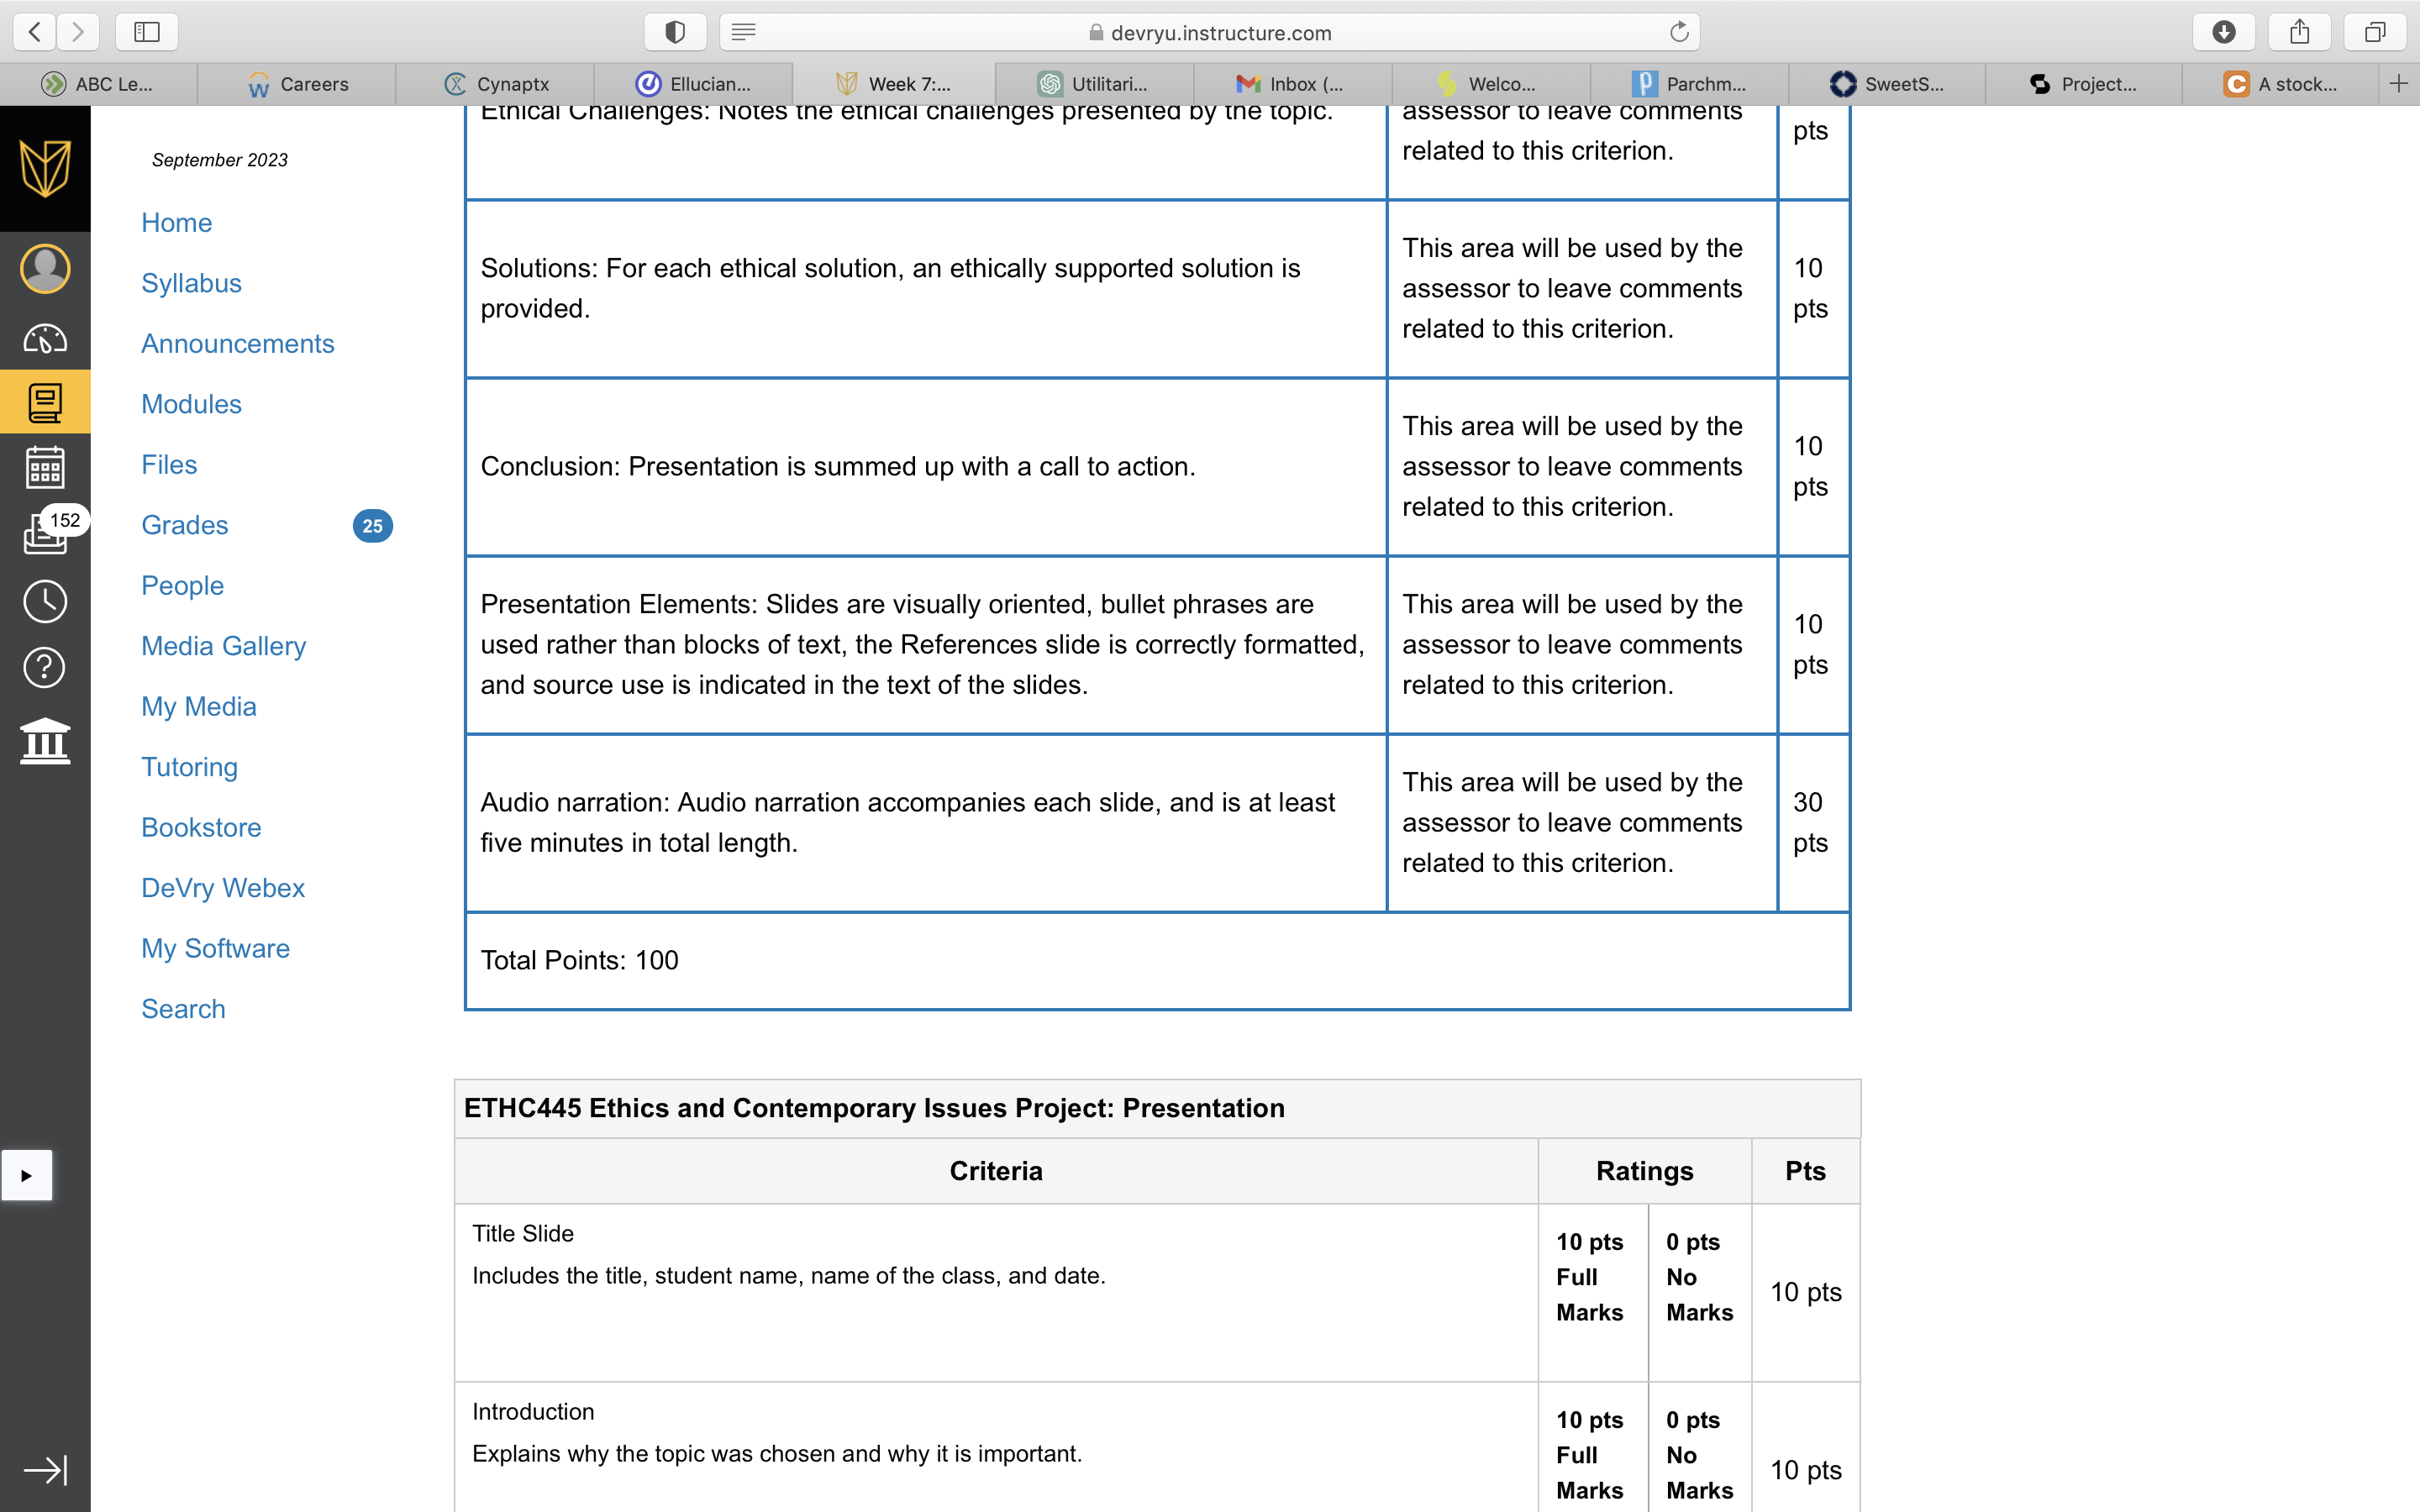Open the Dashboard speedometer icon
Viewport: 2420px width, 1512px height.
45,340
